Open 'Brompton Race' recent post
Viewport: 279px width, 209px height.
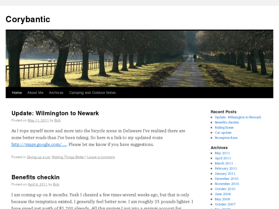pyautogui.click(x=226, y=138)
